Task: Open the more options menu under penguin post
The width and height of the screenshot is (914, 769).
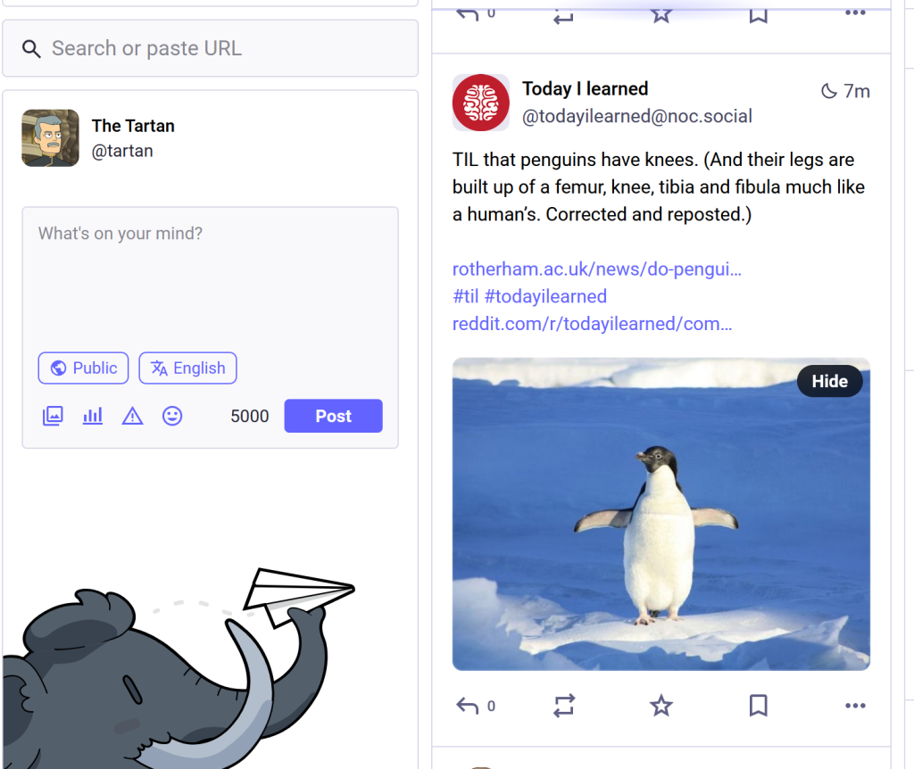Action: click(x=854, y=706)
